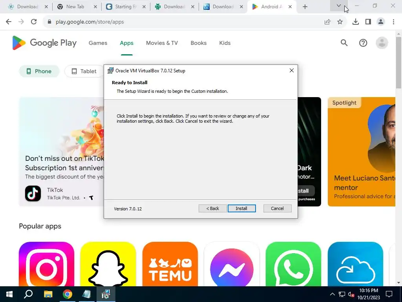The height and width of the screenshot is (302, 402).
Task: Go Back in the VirtualBox setup wizard
Action: point(212,208)
